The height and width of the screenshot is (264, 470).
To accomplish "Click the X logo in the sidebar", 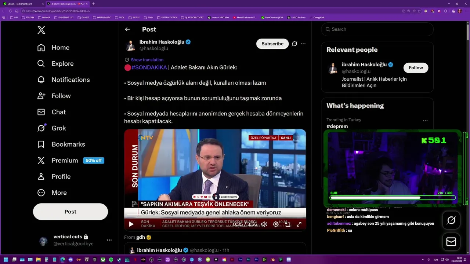I will (x=41, y=30).
